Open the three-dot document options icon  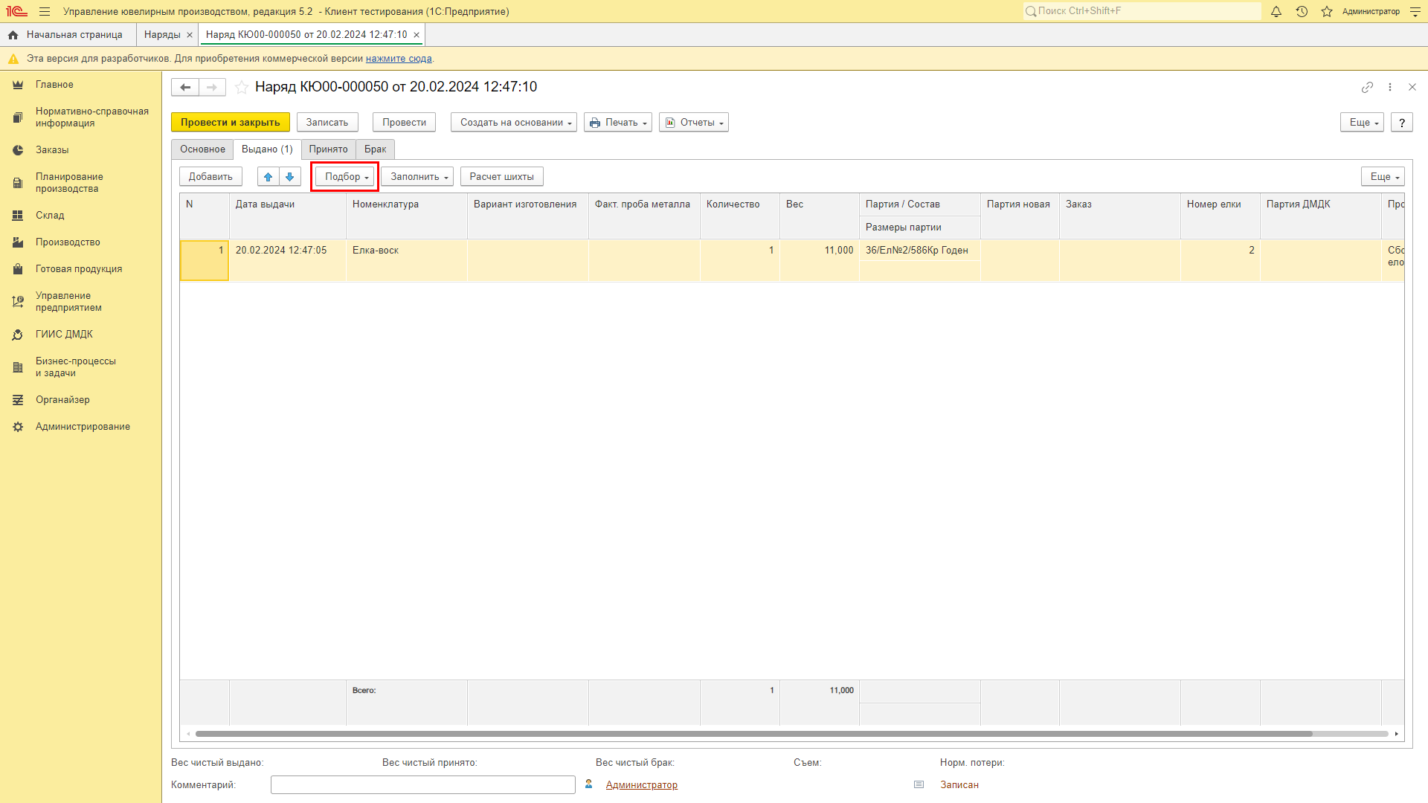pyautogui.click(x=1390, y=87)
